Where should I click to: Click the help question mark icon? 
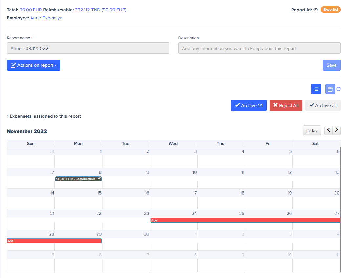coord(338,89)
